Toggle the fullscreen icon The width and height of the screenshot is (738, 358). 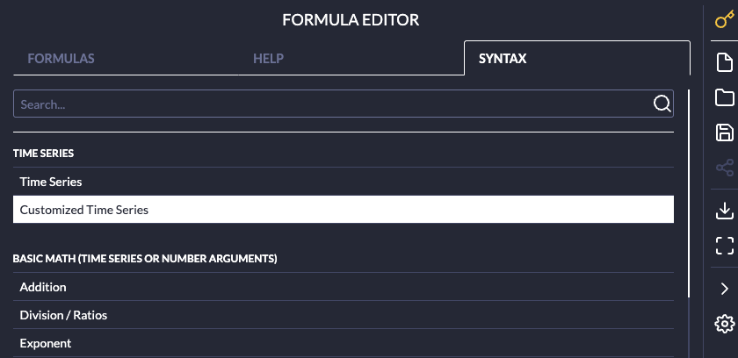tap(724, 246)
